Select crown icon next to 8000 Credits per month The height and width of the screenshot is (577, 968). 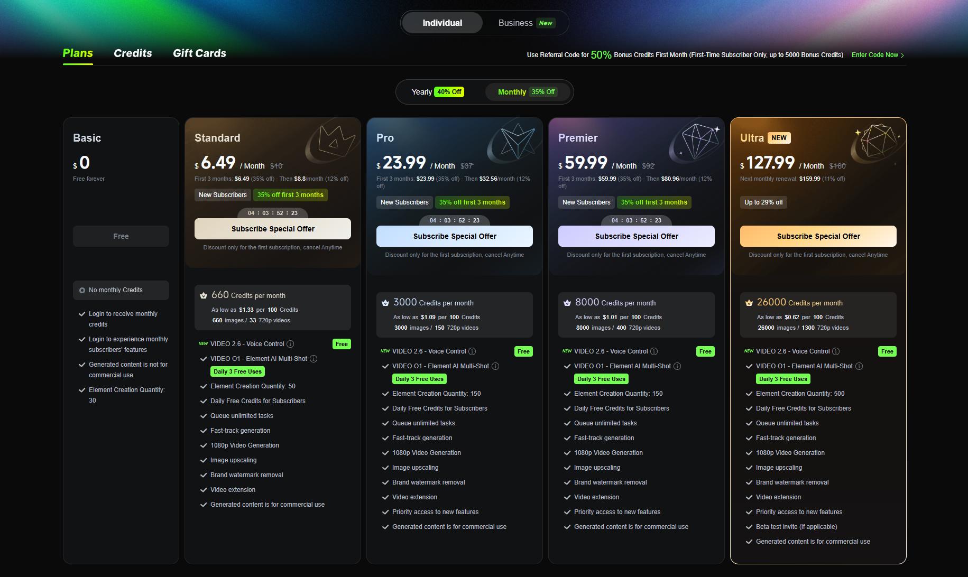(567, 303)
